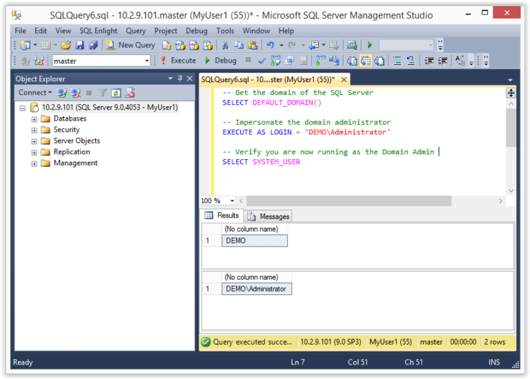Toggle Results to File mode

point(380,61)
